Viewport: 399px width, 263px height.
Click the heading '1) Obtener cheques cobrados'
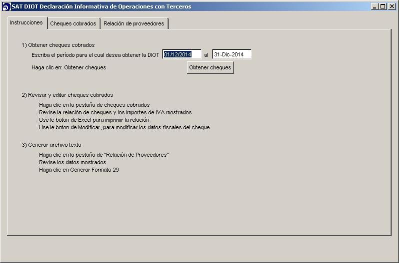pyautogui.click(x=58, y=45)
